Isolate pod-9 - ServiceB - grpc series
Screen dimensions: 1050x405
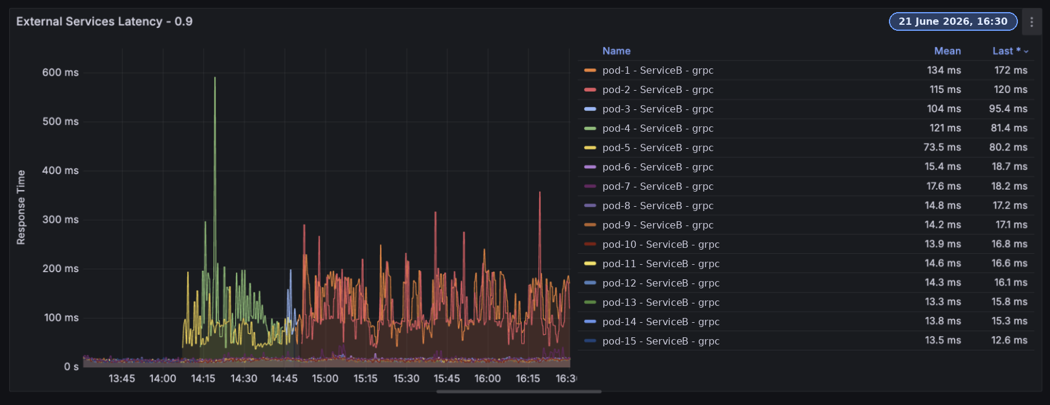[658, 225]
